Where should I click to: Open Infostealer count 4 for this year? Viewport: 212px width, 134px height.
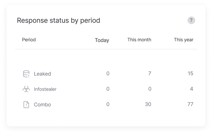click(191, 89)
